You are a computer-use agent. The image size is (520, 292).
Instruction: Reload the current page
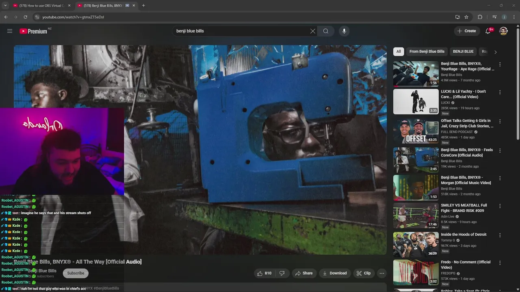point(25,17)
